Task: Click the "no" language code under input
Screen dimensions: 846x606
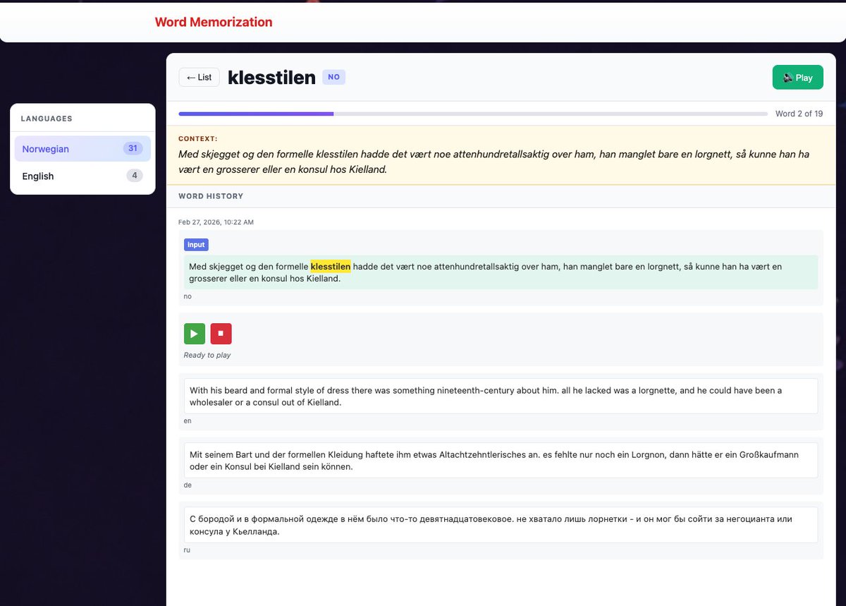Action: tap(188, 296)
